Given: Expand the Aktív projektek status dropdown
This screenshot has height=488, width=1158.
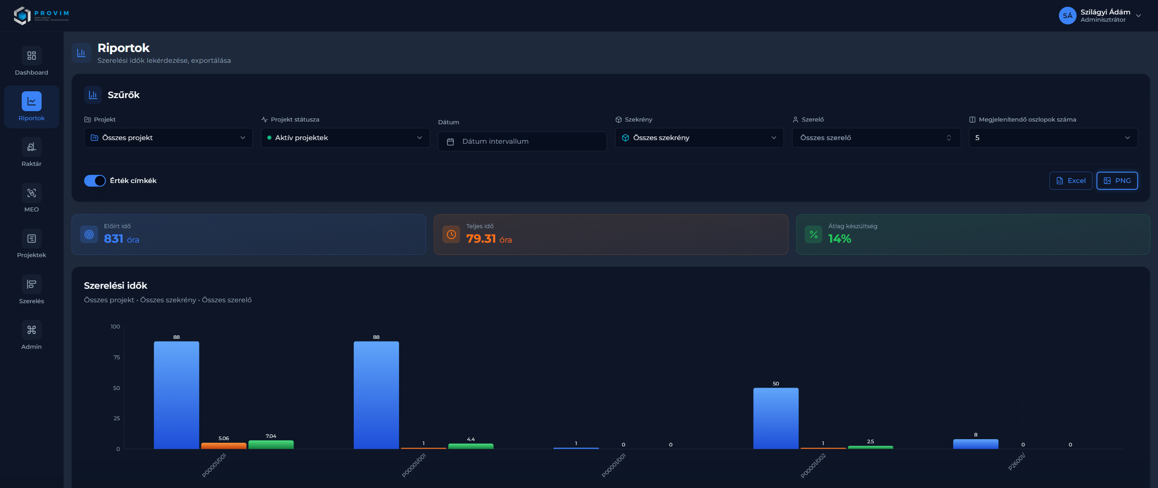Looking at the screenshot, I should [345, 138].
